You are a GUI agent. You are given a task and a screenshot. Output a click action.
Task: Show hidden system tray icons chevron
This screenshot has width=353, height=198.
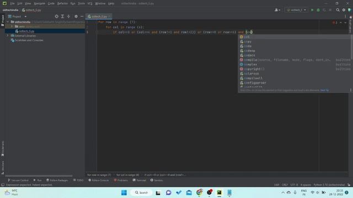tap(283, 193)
